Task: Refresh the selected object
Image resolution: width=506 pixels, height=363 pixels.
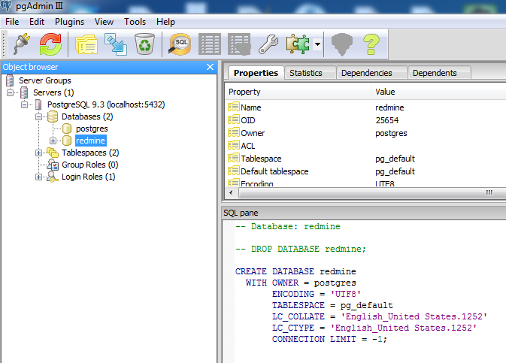Action: tap(50, 44)
